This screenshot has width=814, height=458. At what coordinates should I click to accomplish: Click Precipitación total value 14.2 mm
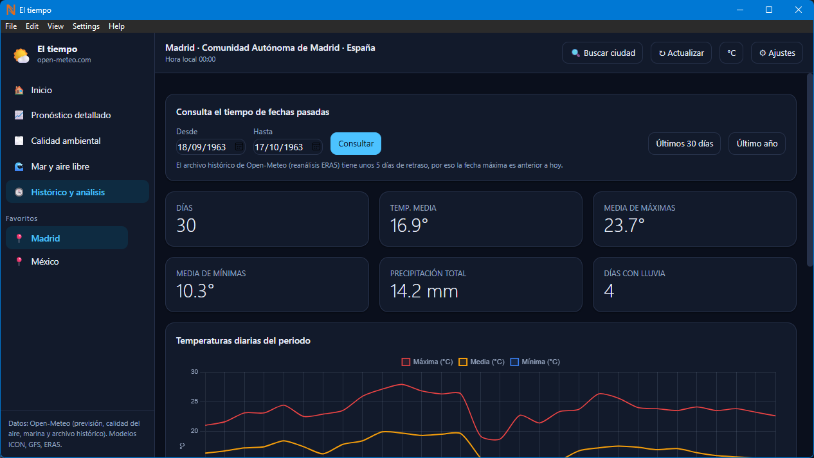coord(424,291)
